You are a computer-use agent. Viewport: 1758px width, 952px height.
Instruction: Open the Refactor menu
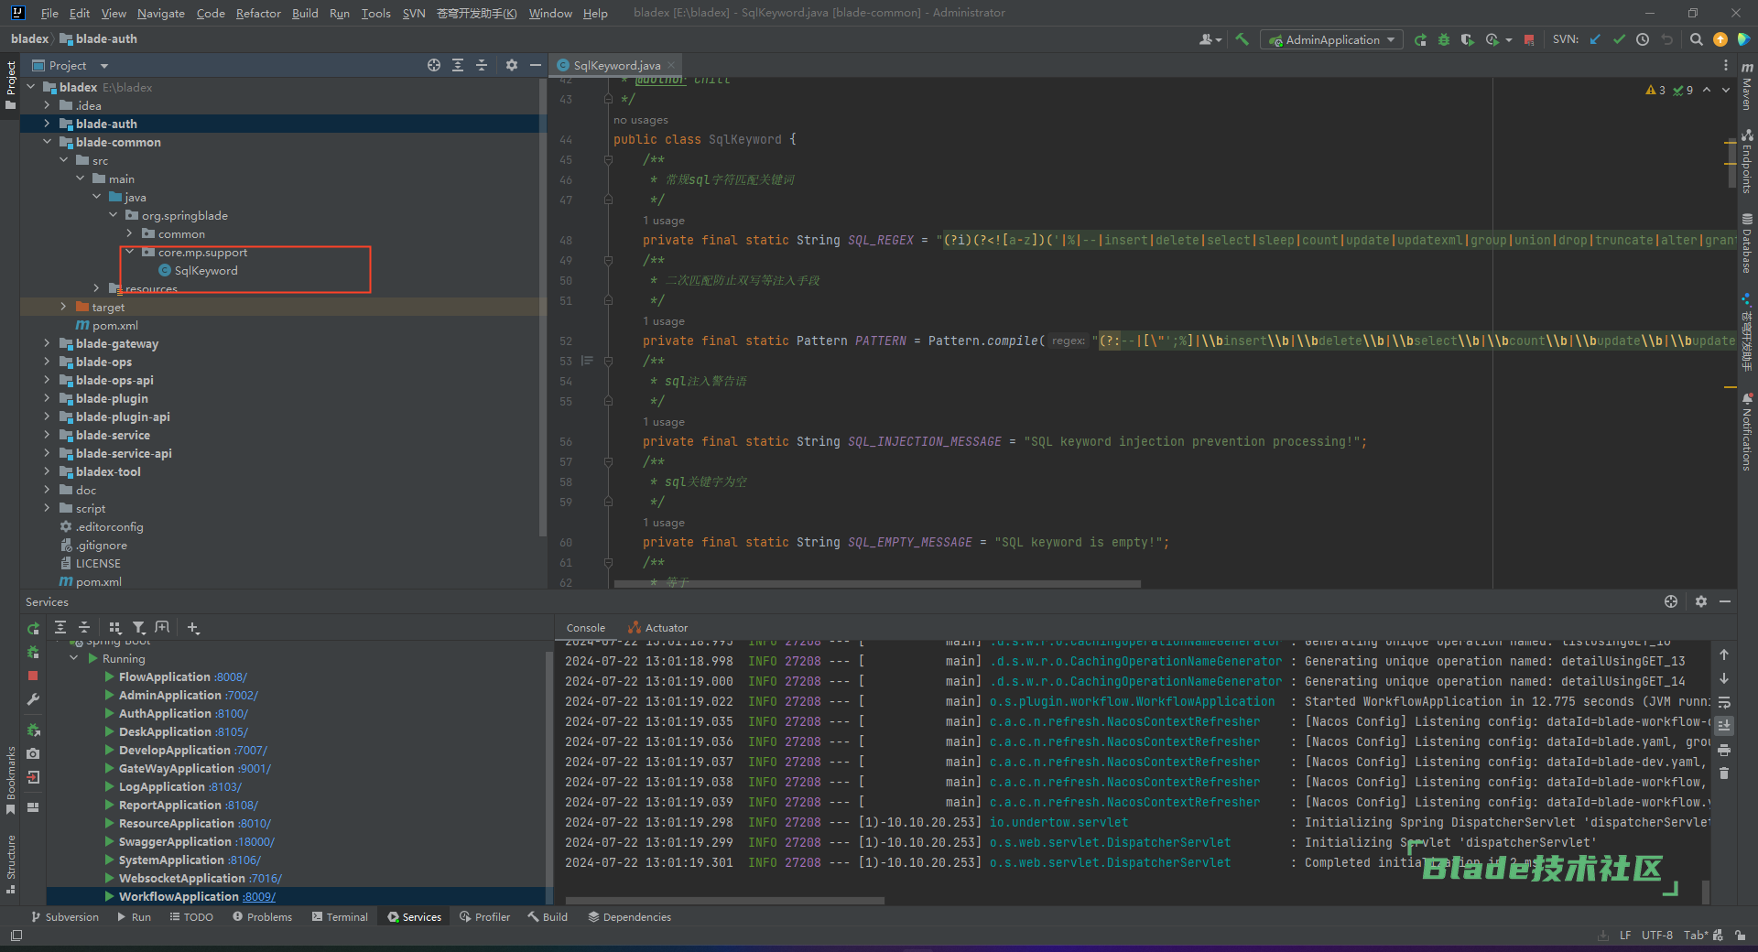[258, 13]
